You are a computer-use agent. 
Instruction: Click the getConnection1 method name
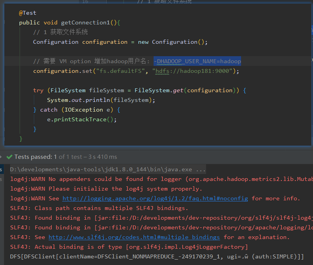point(86,22)
